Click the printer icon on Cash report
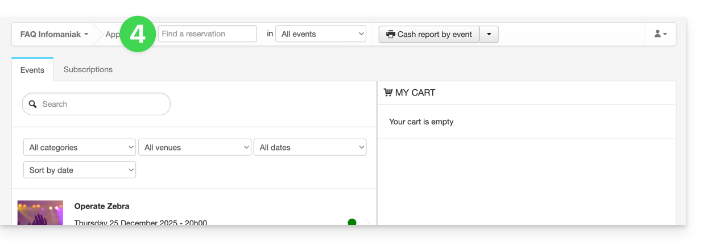Image resolution: width=703 pixels, height=242 pixels. pyautogui.click(x=390, y=34)
